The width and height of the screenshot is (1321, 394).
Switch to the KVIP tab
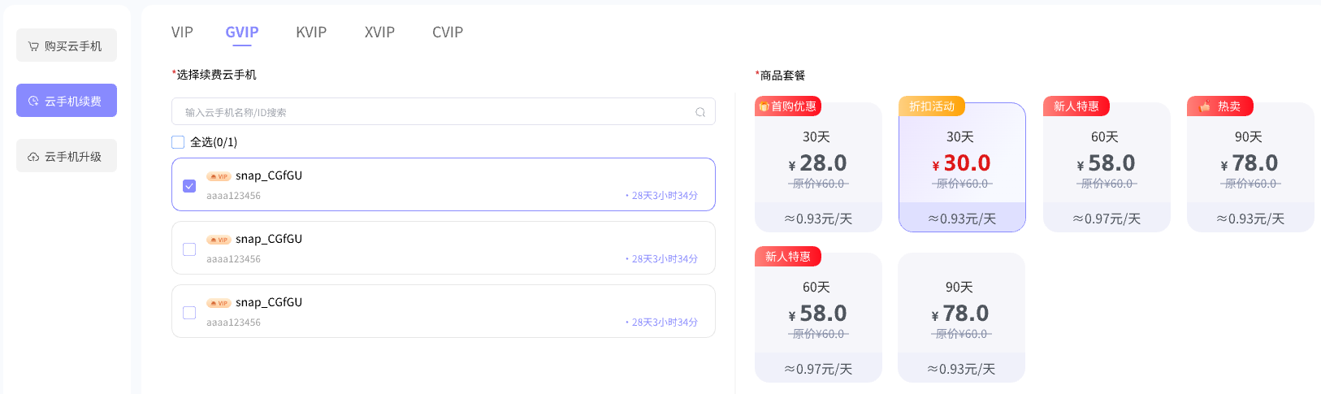pos(311,32)
